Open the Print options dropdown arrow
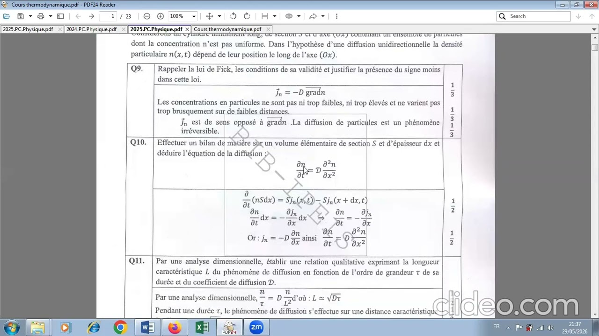This screenshot has width=599, height=336. pos(51,16)
